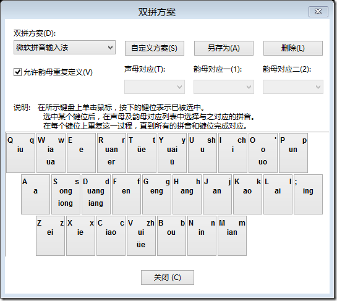Viewport: 337px width, 301px height.
Task: Select the W key with ia, ua
Action: click(51, 153)
